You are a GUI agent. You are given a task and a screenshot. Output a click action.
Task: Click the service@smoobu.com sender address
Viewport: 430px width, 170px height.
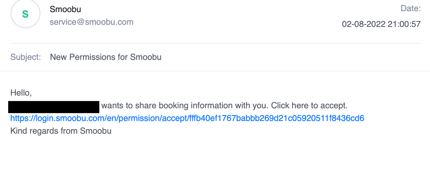point(91,22)
